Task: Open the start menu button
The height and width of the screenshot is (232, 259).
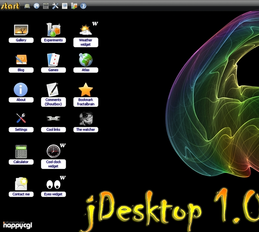Action: [x=10, y=6]
